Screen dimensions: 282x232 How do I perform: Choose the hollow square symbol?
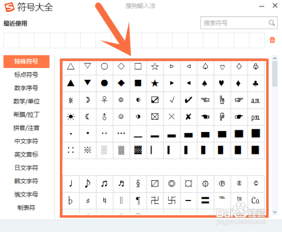138,66
